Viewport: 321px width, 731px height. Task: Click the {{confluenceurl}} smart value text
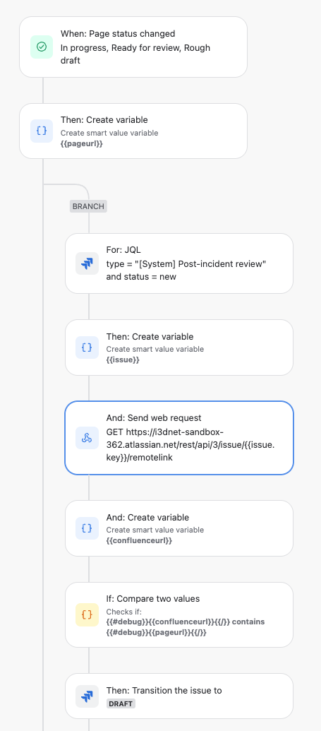point(139,541)
